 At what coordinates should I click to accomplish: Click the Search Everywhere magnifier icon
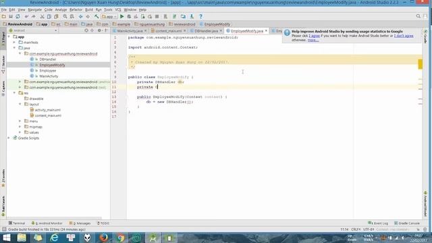pyautogui.click(x=418, y=16)
